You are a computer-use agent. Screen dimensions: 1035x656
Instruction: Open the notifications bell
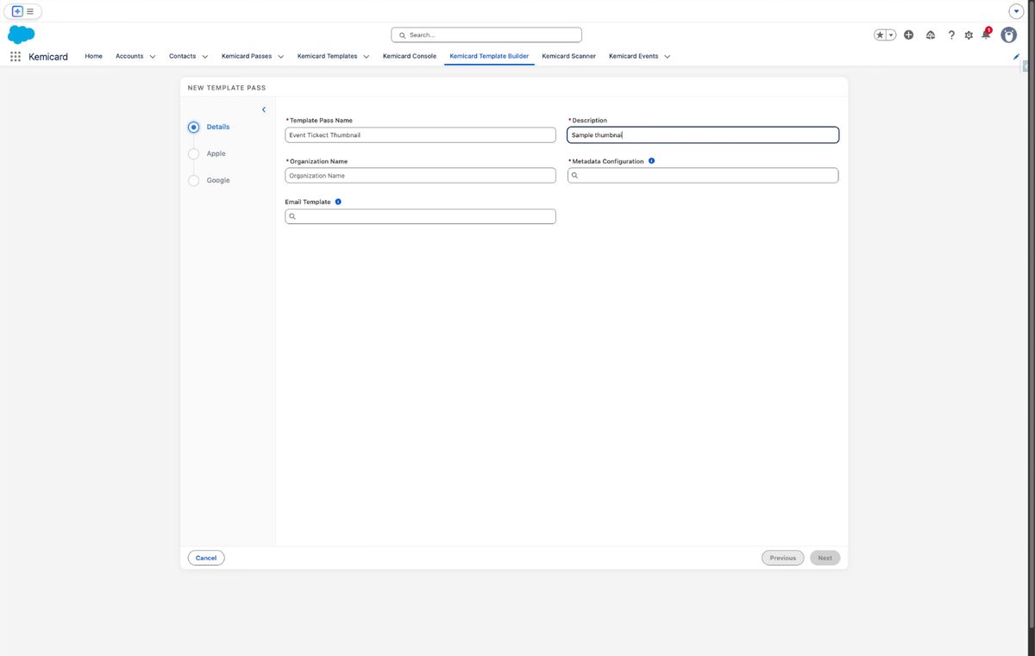986,34
